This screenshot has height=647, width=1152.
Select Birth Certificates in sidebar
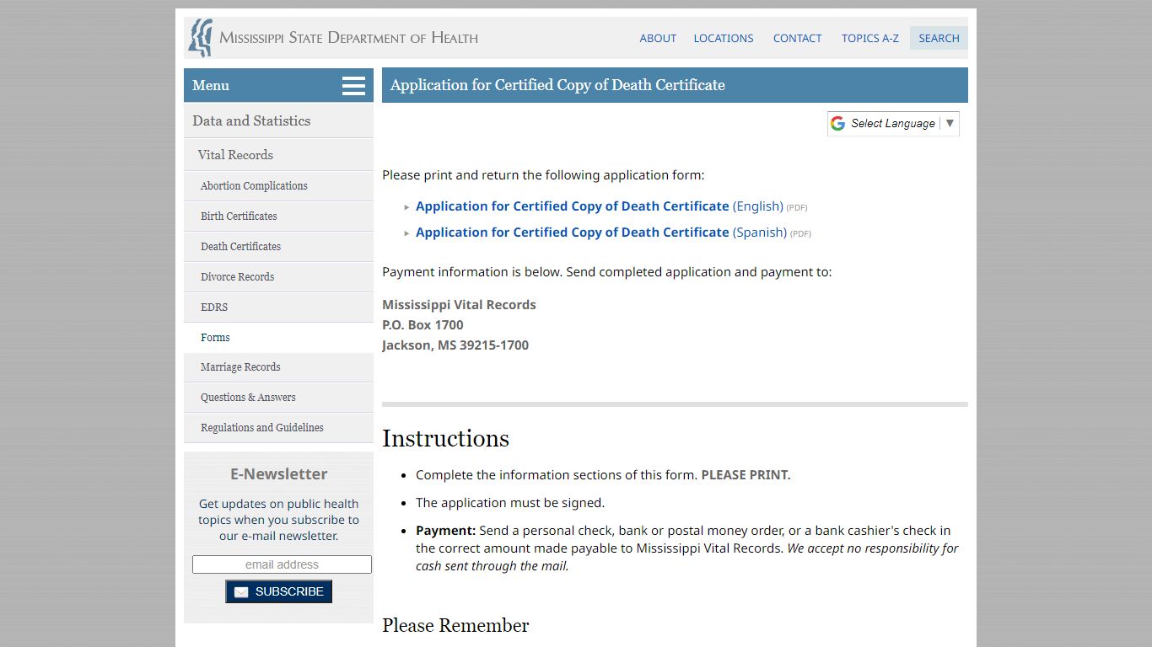(x=278, y=217)
